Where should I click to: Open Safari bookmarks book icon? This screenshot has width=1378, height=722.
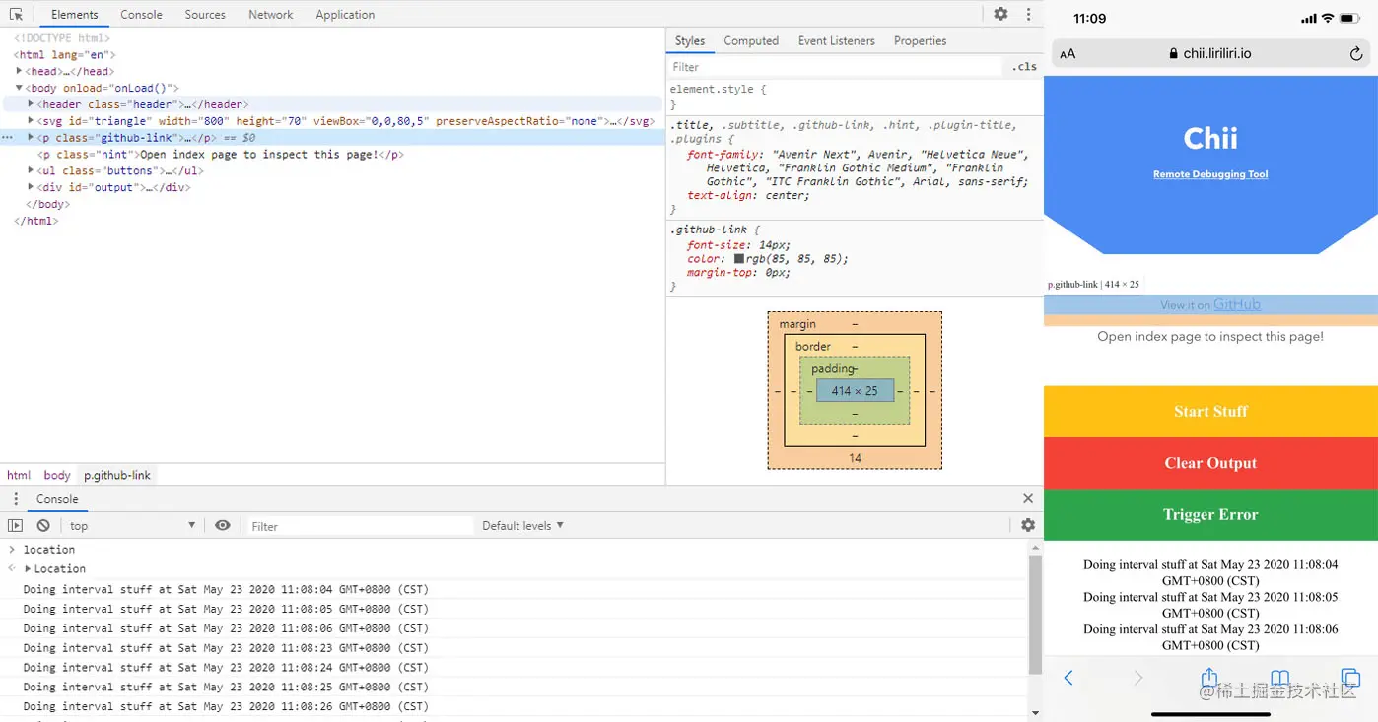click(x=1279, y=678)
